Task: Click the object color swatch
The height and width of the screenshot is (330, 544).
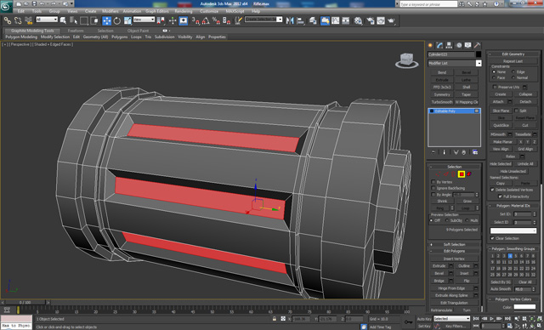Action: click(x=479, y=54)
